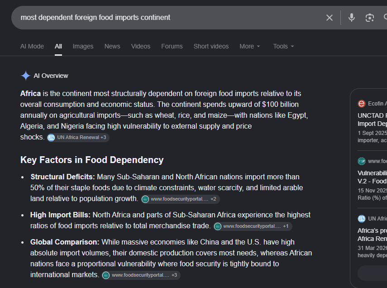Clear the search query with the X icon
This screenshot has width=387, height=288.
[x=329, y=18]
